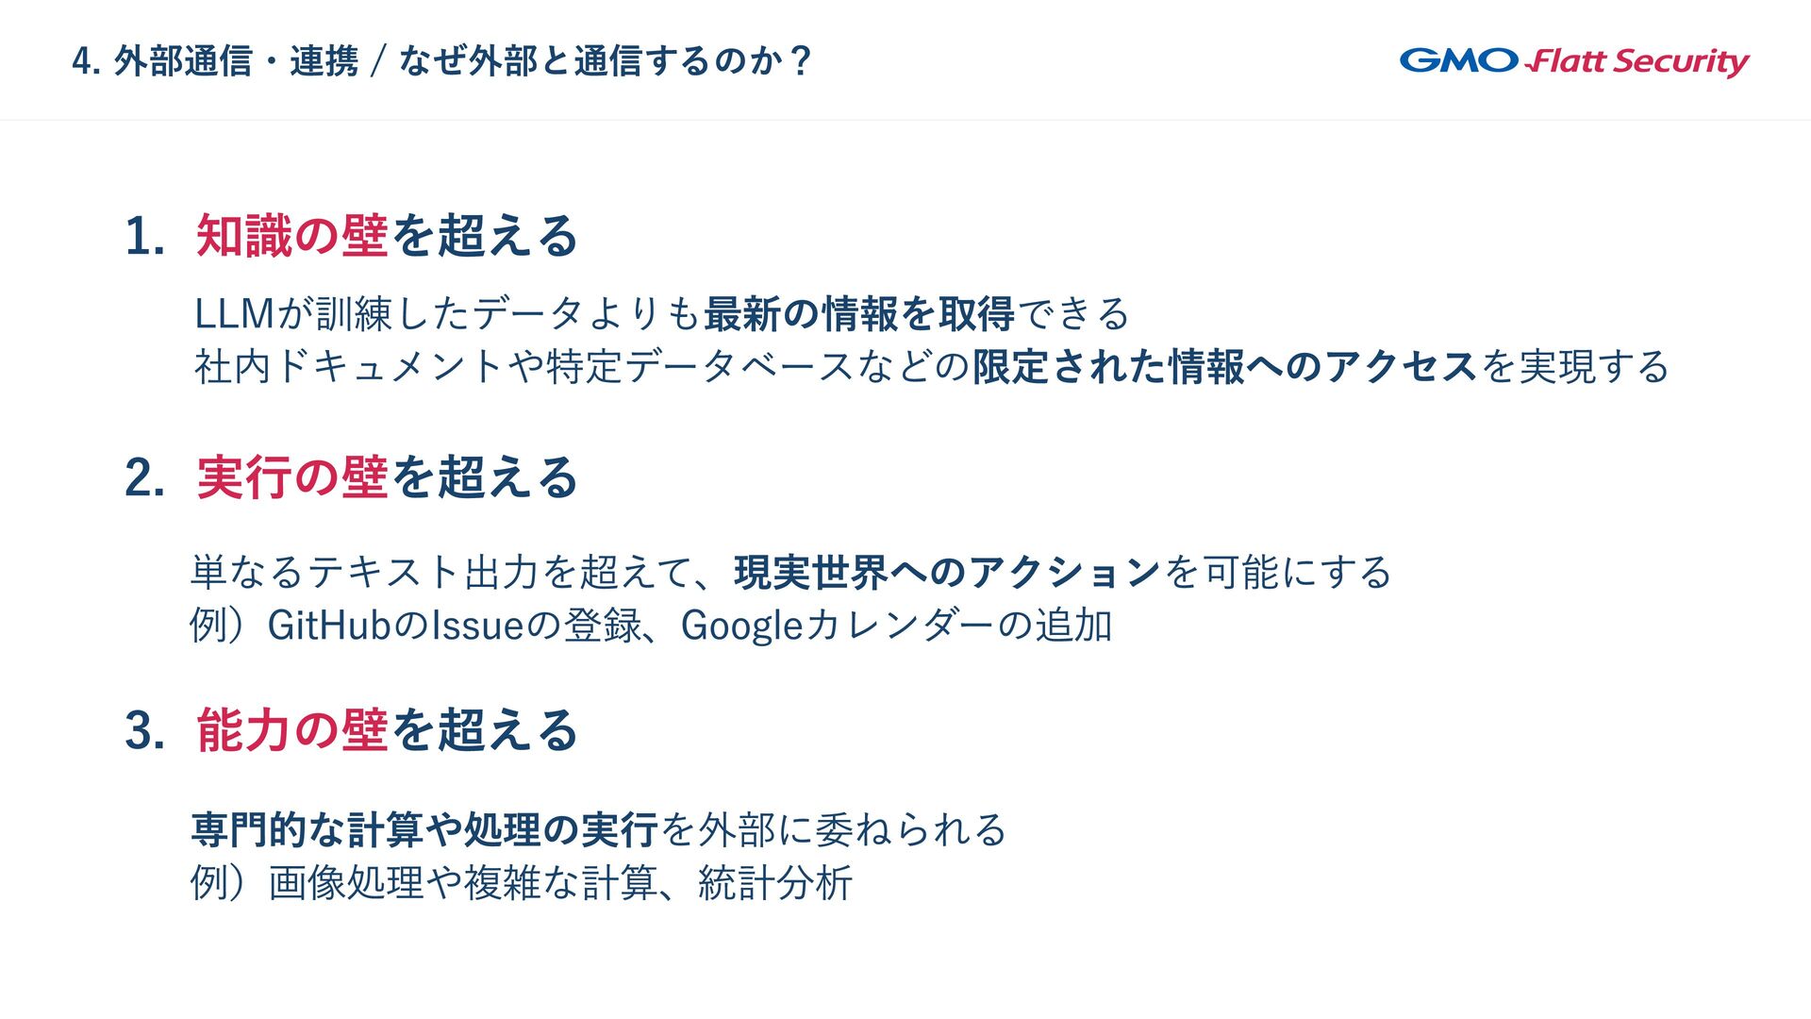Viewport: 1811px width, 1019px height.
Task: Click the list number '3.'
Action: click(145, 731)
